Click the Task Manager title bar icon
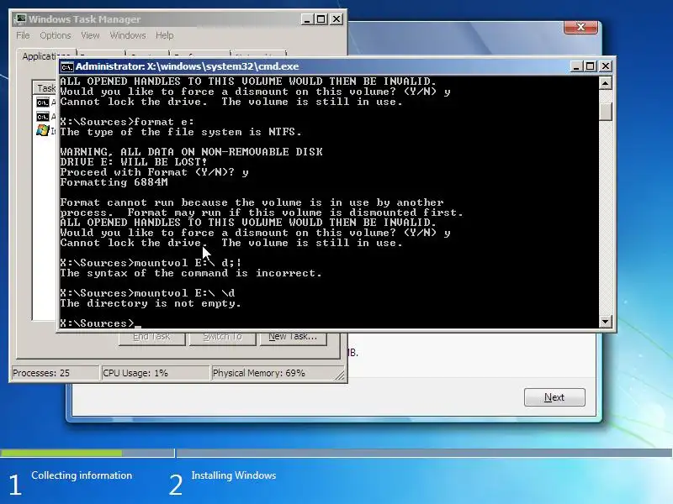 [x=19, y=19]
